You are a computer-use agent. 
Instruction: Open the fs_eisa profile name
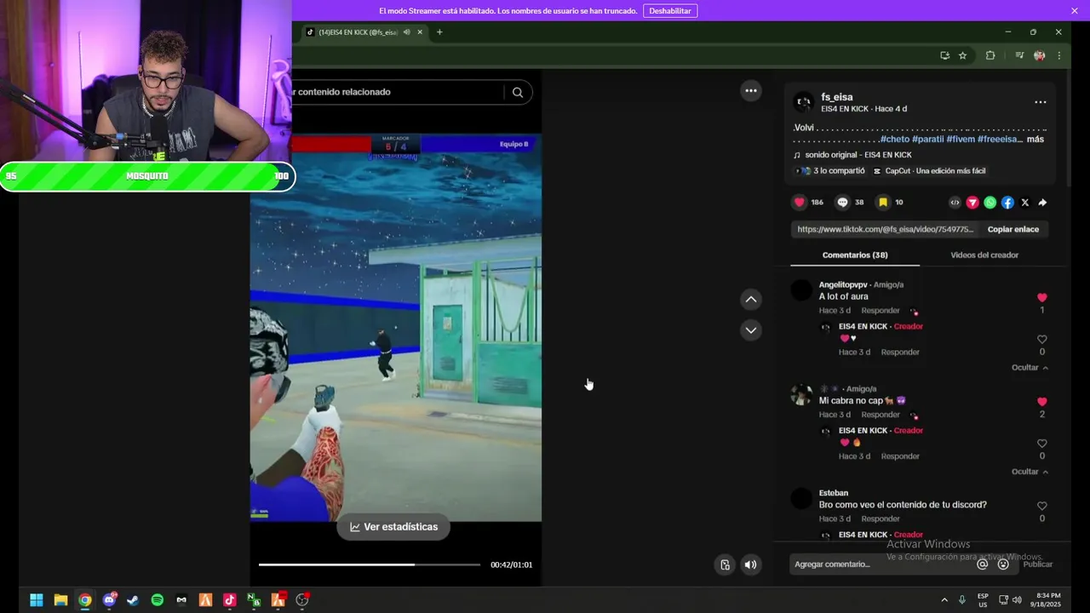836,97
